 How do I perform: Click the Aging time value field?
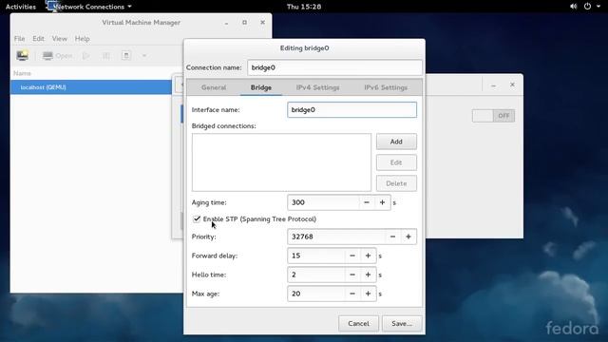point(323,202)
